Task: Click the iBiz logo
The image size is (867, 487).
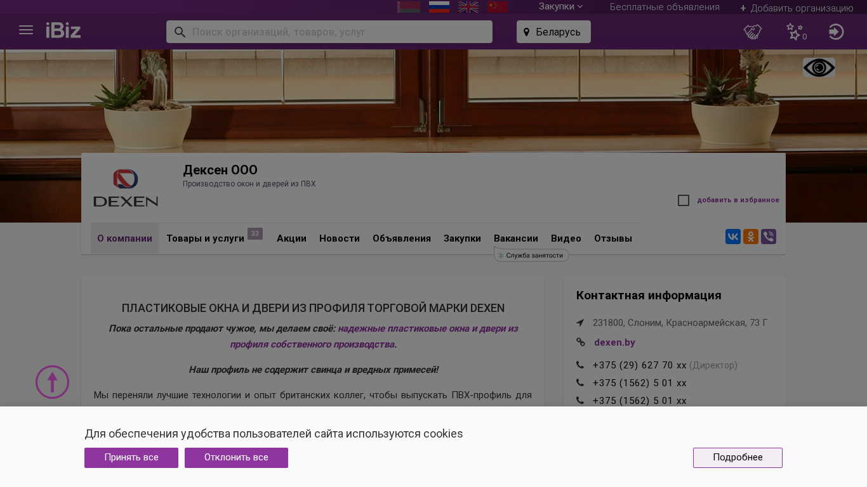Action: (63, 30)
